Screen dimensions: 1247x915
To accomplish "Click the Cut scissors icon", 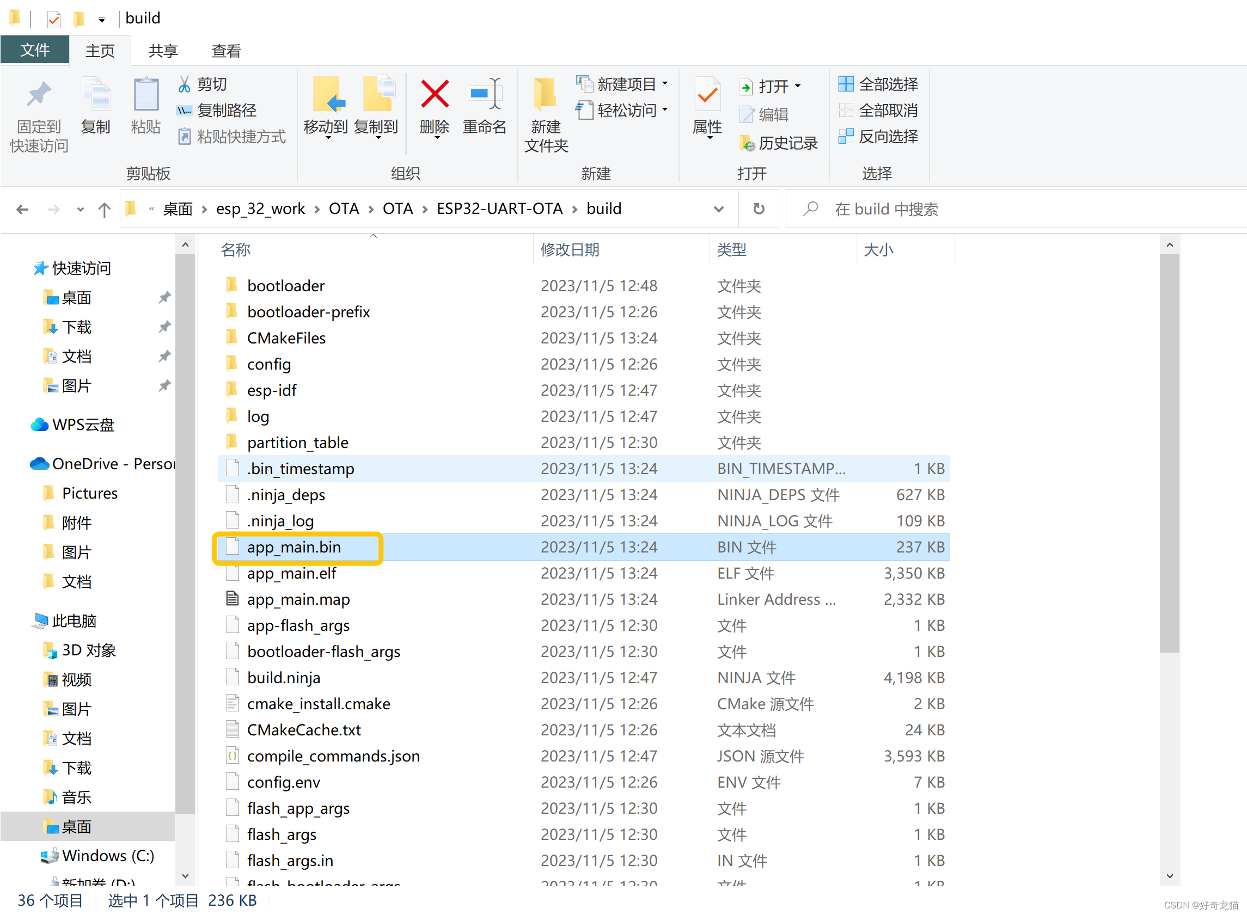I will (x=185, y=84).
